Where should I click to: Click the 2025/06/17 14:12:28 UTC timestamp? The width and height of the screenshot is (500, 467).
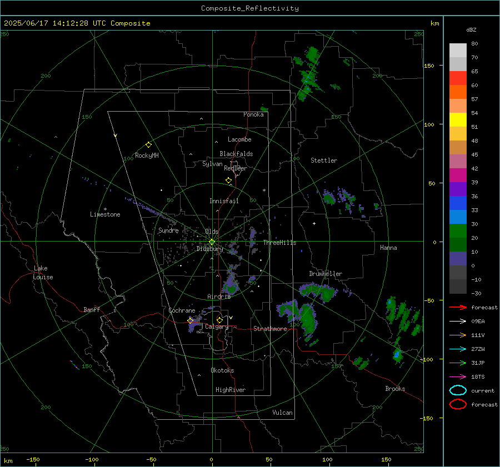tap(55, 23)
